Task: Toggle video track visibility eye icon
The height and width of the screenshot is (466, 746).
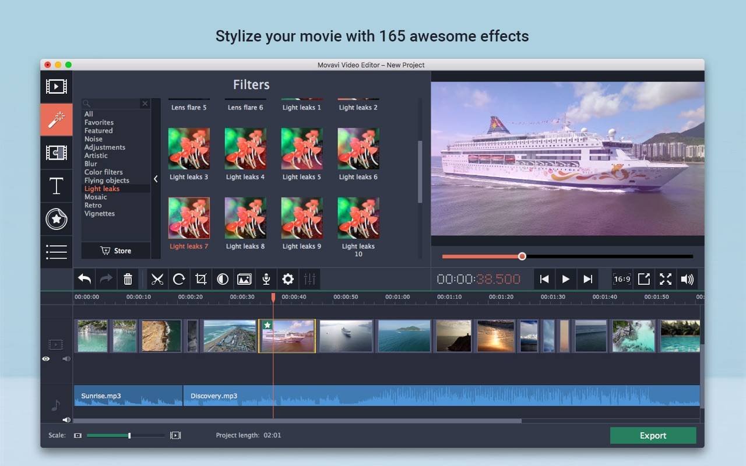Action: [46, 359]
